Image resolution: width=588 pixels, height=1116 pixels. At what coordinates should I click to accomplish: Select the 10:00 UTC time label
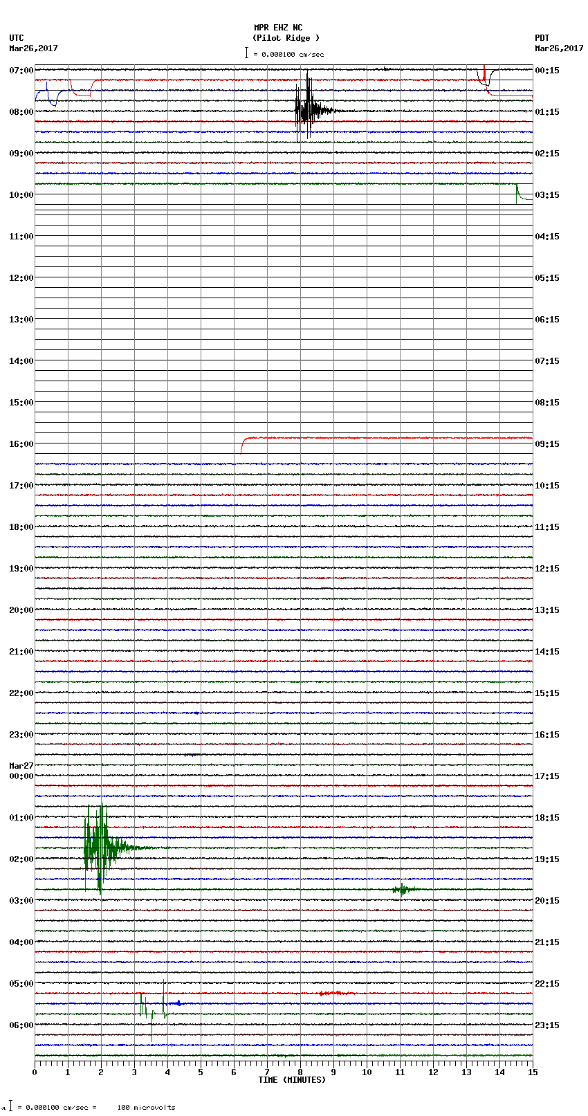pyautogui.click(x=21, y=195)
